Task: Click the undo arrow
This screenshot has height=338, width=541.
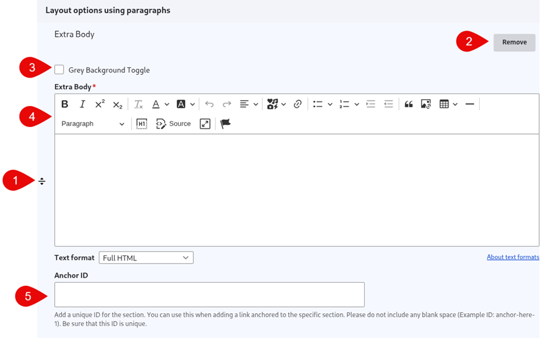Action: (x=209, y=104)
